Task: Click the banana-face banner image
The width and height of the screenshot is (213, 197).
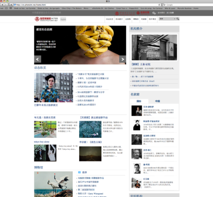Action: [x=80, y=45]
